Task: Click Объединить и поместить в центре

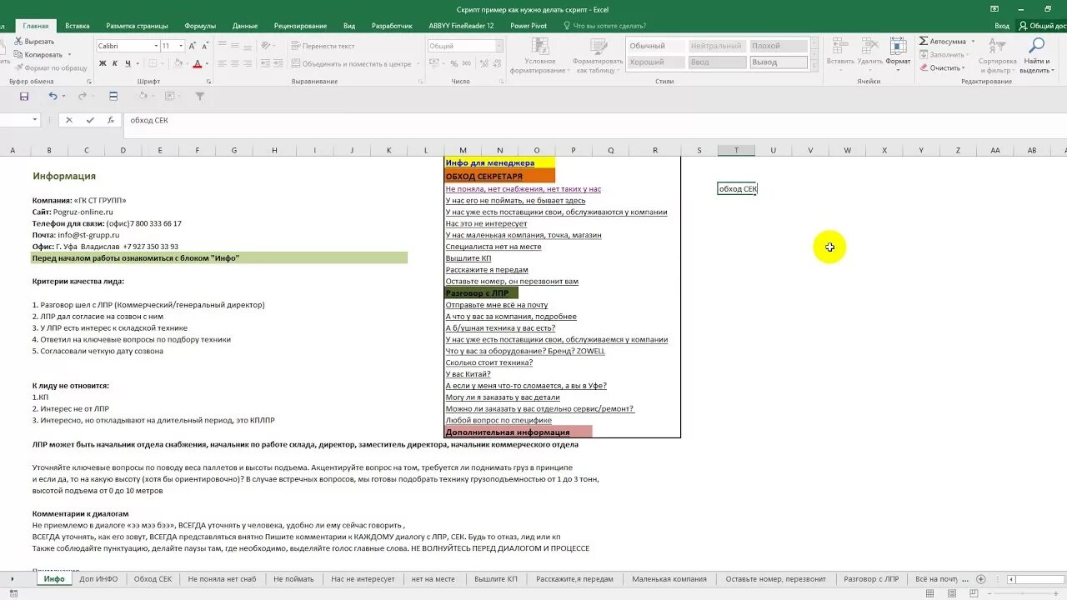Action: coord(355,63)
